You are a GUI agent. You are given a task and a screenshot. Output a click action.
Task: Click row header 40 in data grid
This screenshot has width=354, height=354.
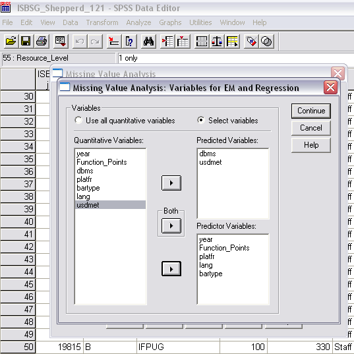pos(18,221)
